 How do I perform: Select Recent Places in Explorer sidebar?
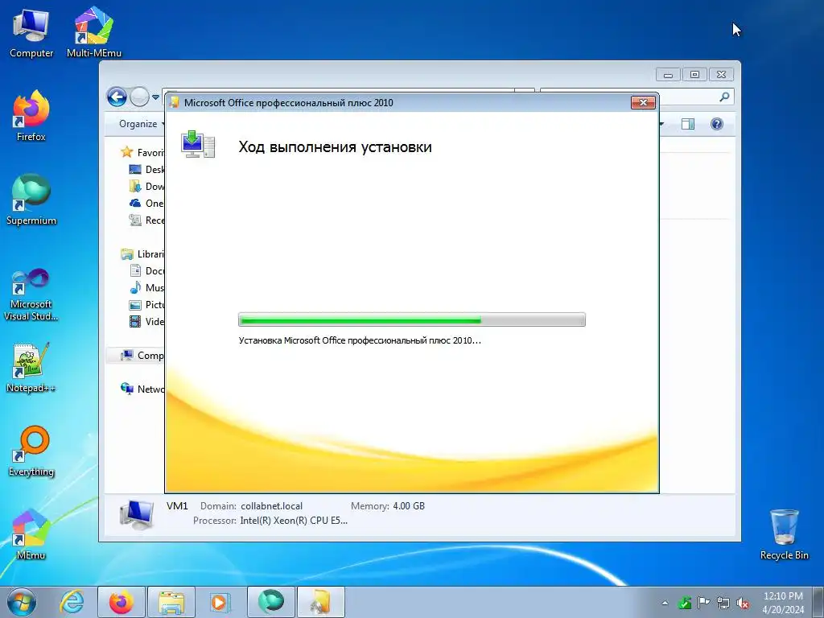146,220
